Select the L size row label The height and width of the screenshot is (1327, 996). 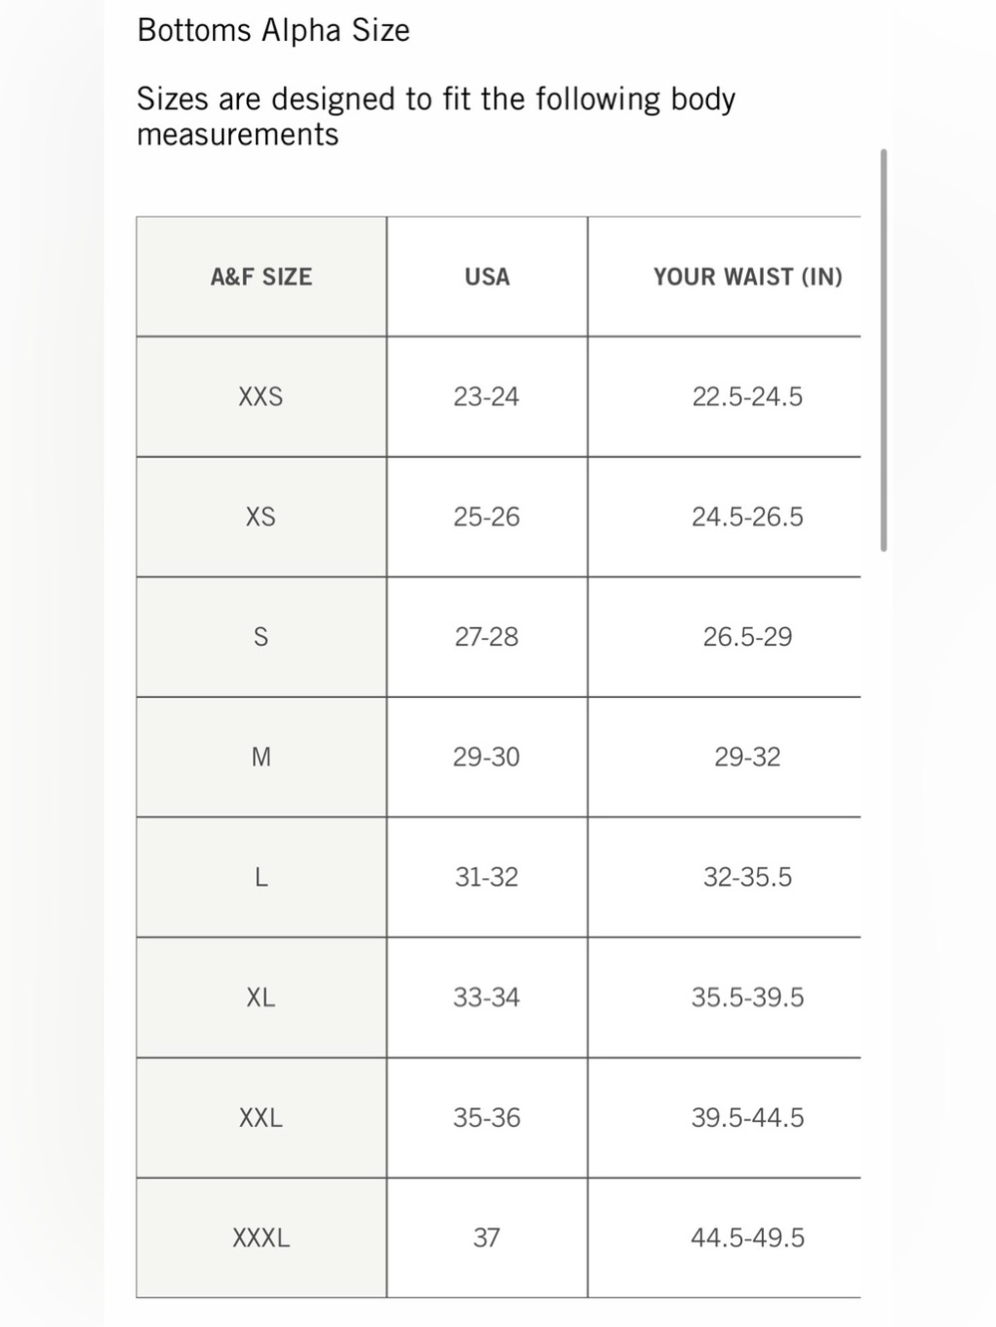(x=261, y=878)
